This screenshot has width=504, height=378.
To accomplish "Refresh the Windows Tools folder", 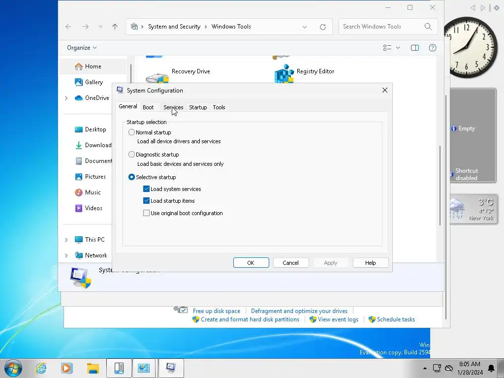I will click(323, 27).
